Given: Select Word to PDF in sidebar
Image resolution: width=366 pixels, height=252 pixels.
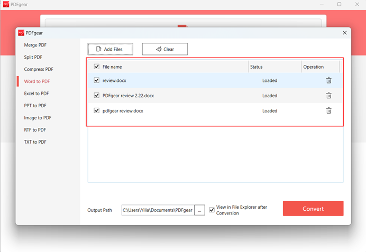Looking at the screenshot, I should click(37, 81).
